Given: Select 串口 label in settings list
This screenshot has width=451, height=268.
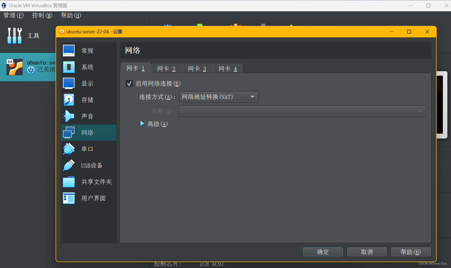Looking at the screenshot, I should pos(87,149).
